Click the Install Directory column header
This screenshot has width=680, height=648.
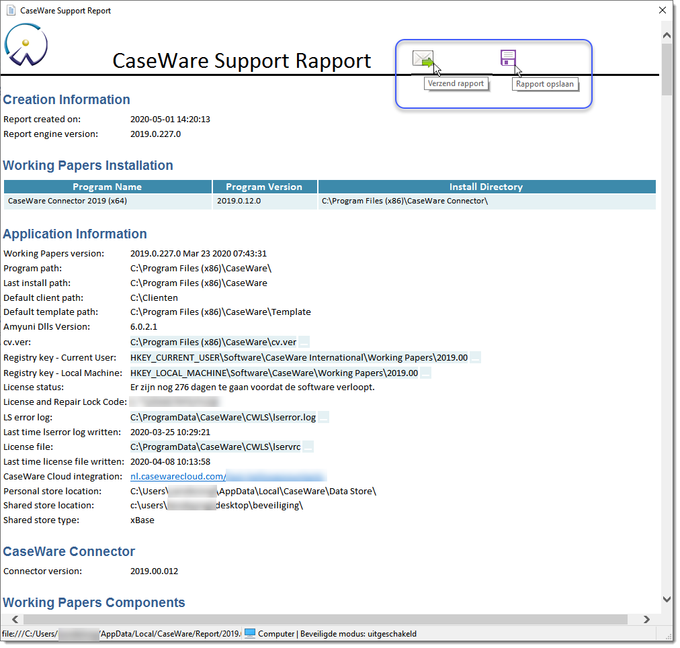tap(486, 187)
